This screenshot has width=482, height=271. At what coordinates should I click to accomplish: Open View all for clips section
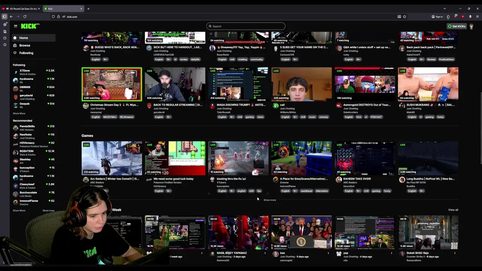[453, 210]
